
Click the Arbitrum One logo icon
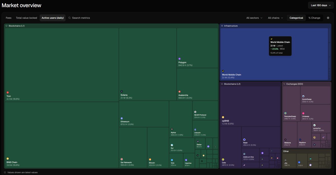coord(244,154)
